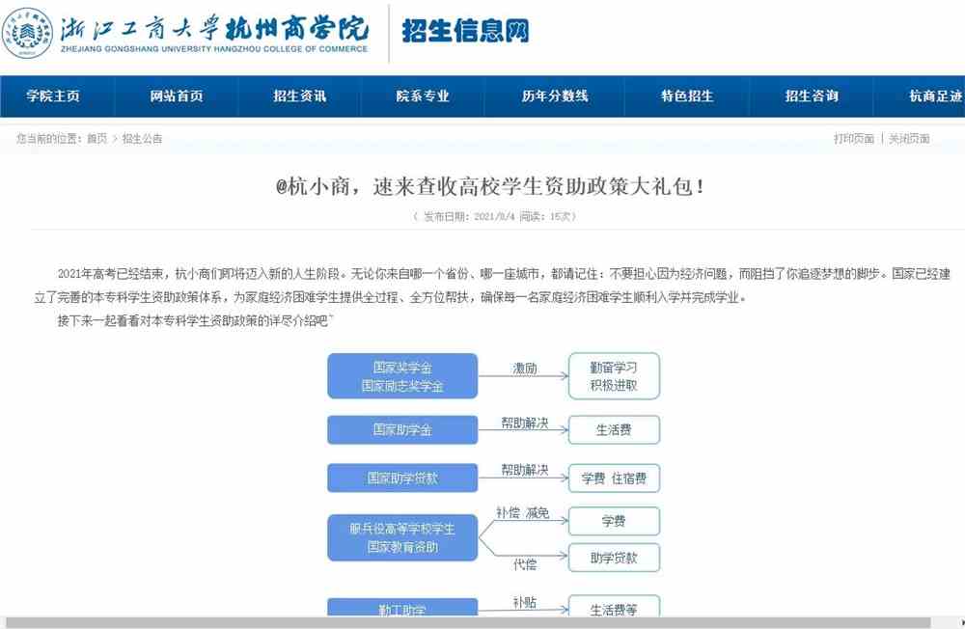The width and height of the screenshot is (965, 629).
Task: Click the 补贴 arrow label
Action: (x=524, y=603)
